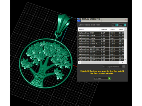This screenshot has height=106, width=142.
Task: Click the DWT column header
Action: (x=114, y=29)
